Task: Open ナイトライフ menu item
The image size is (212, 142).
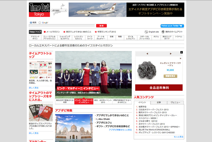Action: click(x=90, y=38)
